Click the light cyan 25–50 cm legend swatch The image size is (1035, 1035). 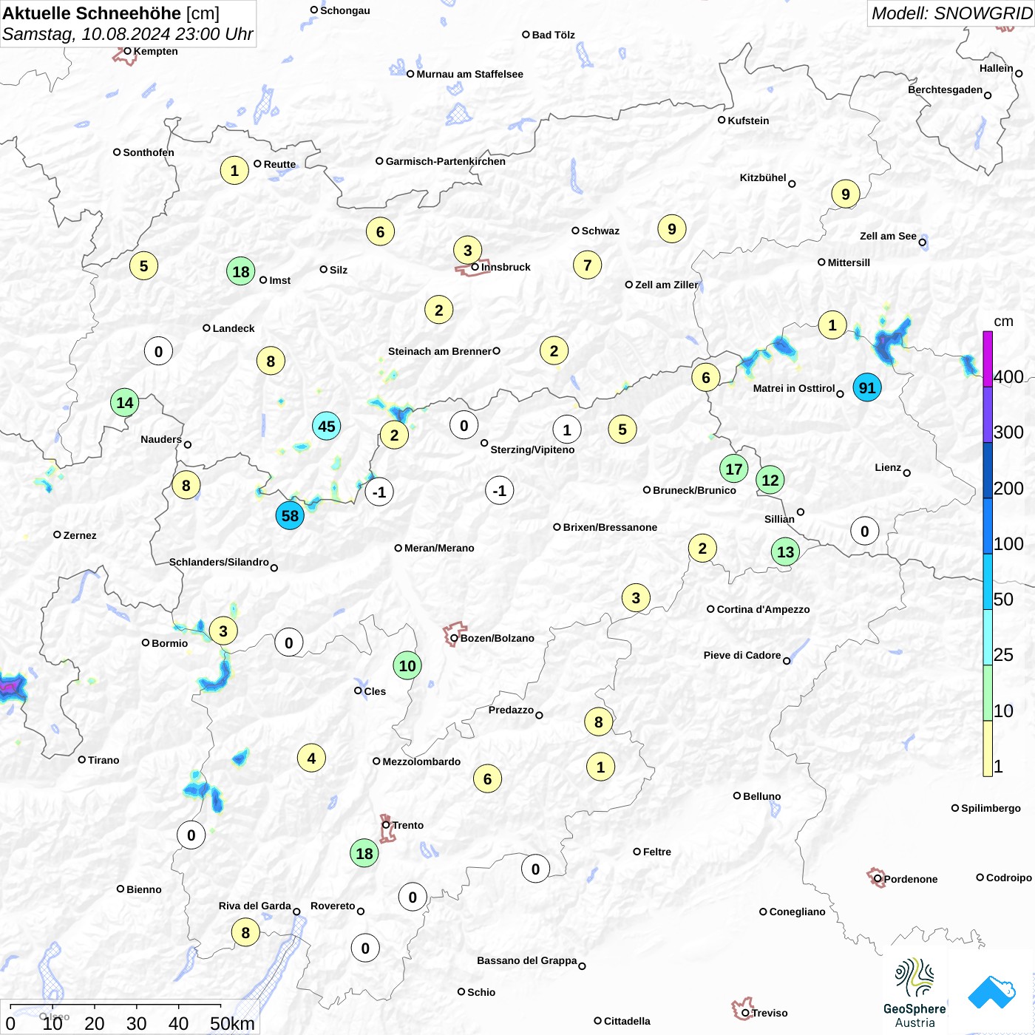point(988,637)
